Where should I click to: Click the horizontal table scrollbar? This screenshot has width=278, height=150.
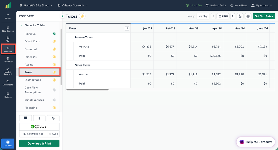pos(87,90)
